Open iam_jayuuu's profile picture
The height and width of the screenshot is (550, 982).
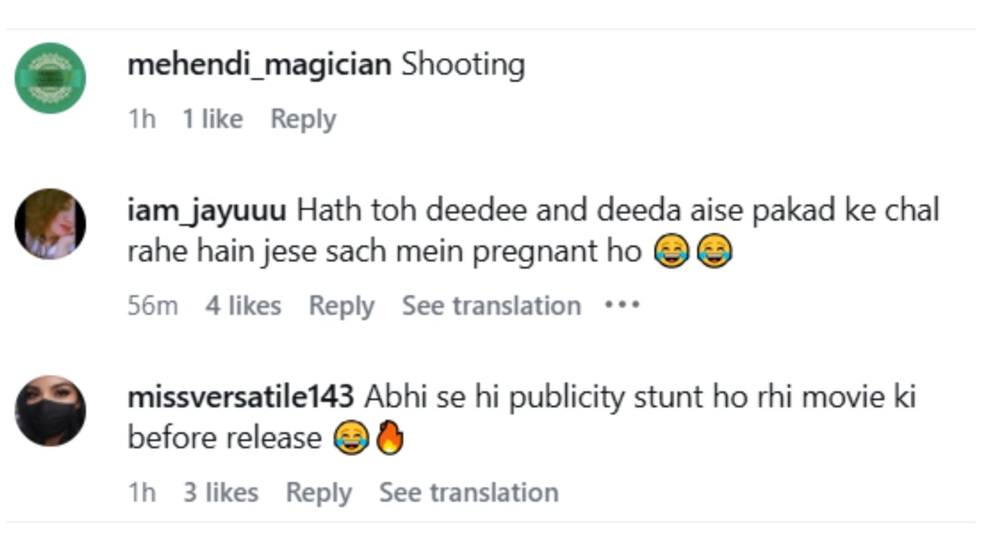pyautogui.click(x=50, y=224)
